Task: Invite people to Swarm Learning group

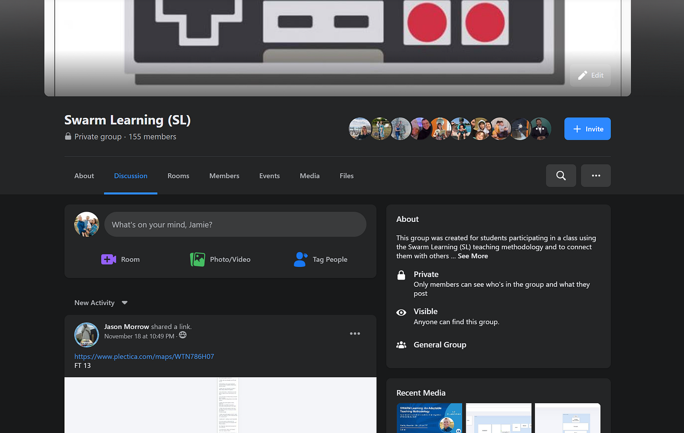Action: point(587,129)
